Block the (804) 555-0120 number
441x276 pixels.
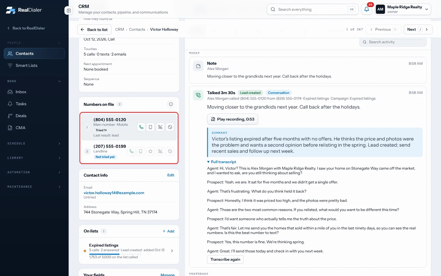click(x=170, y=127)
